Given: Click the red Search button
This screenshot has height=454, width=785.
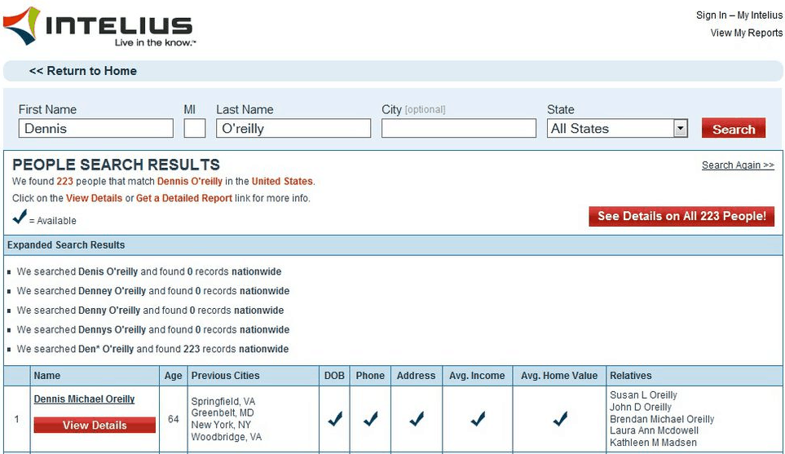Looking at the screenshot, I should (x=734, y=128).
